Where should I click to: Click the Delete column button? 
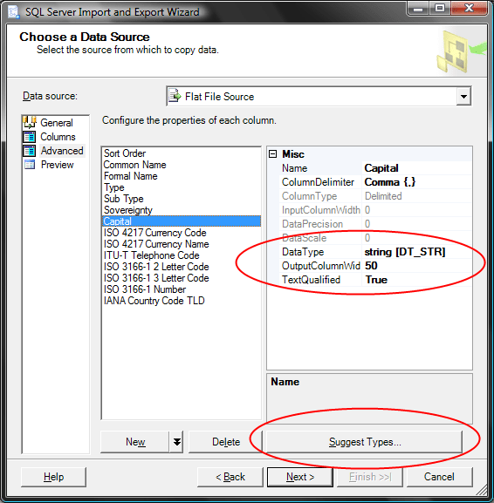coord(226,442)
